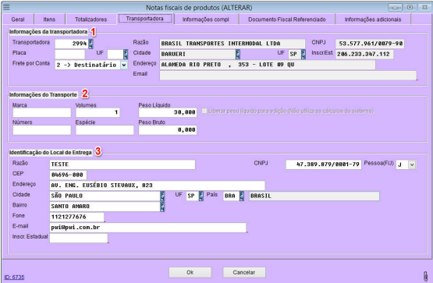Click the Bairro field SANTO AMARO
This screenshot has width=433, height=283.
click(105, 207)
